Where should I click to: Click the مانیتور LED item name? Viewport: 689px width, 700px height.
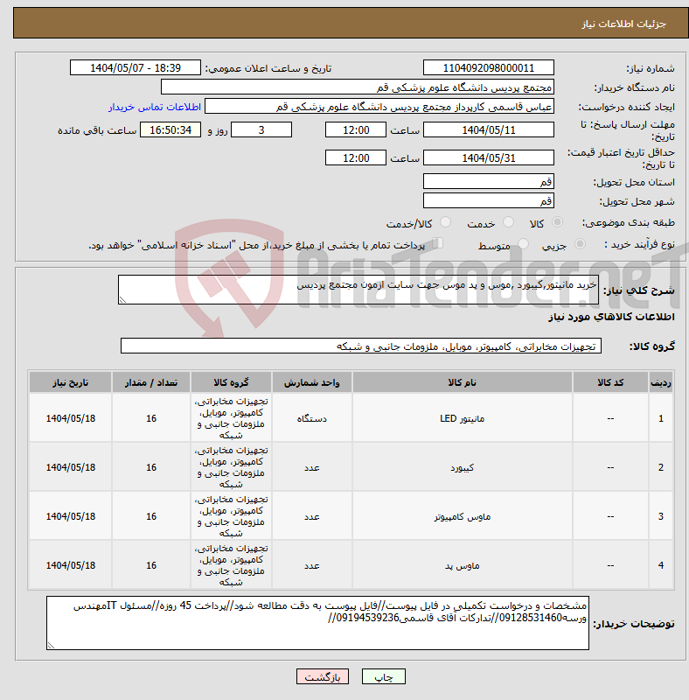tap(463, 418)
